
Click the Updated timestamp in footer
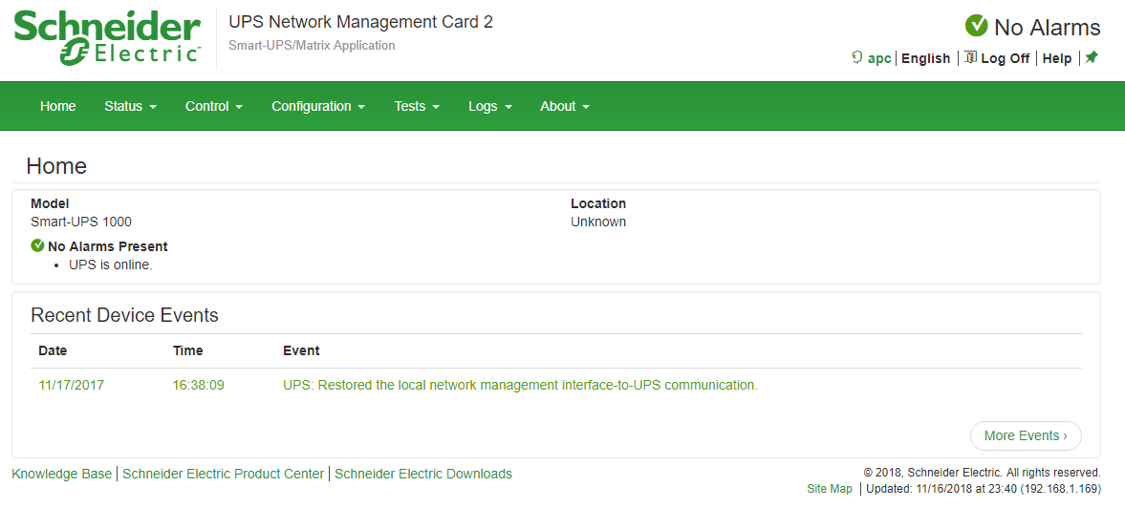pos(984,489)
